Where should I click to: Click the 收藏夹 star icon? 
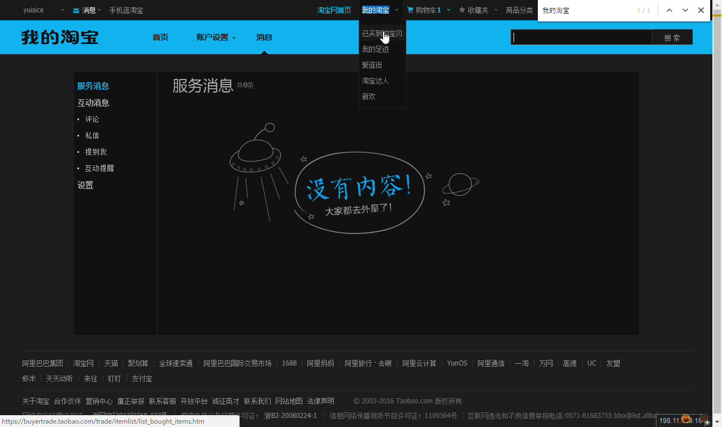pyautogui.click(x=462, y=10)
